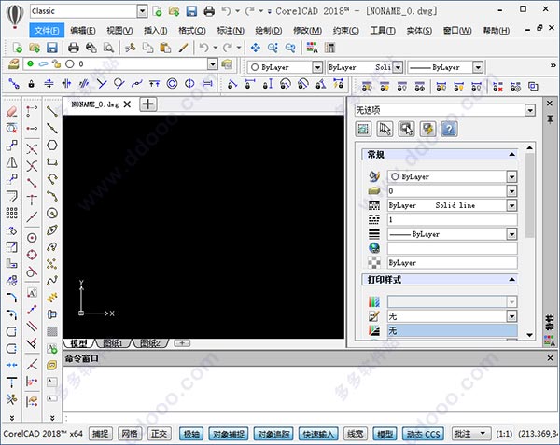The width and height of the screenshot is (560, 445).
Task: Click the Print icon in the second toolbar row
Action: (x=73, y=48)
